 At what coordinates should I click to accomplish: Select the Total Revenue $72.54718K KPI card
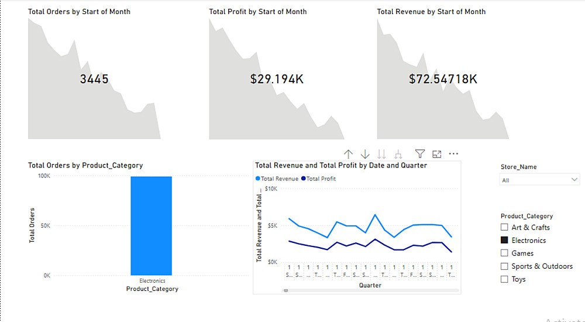pos(443,79)
